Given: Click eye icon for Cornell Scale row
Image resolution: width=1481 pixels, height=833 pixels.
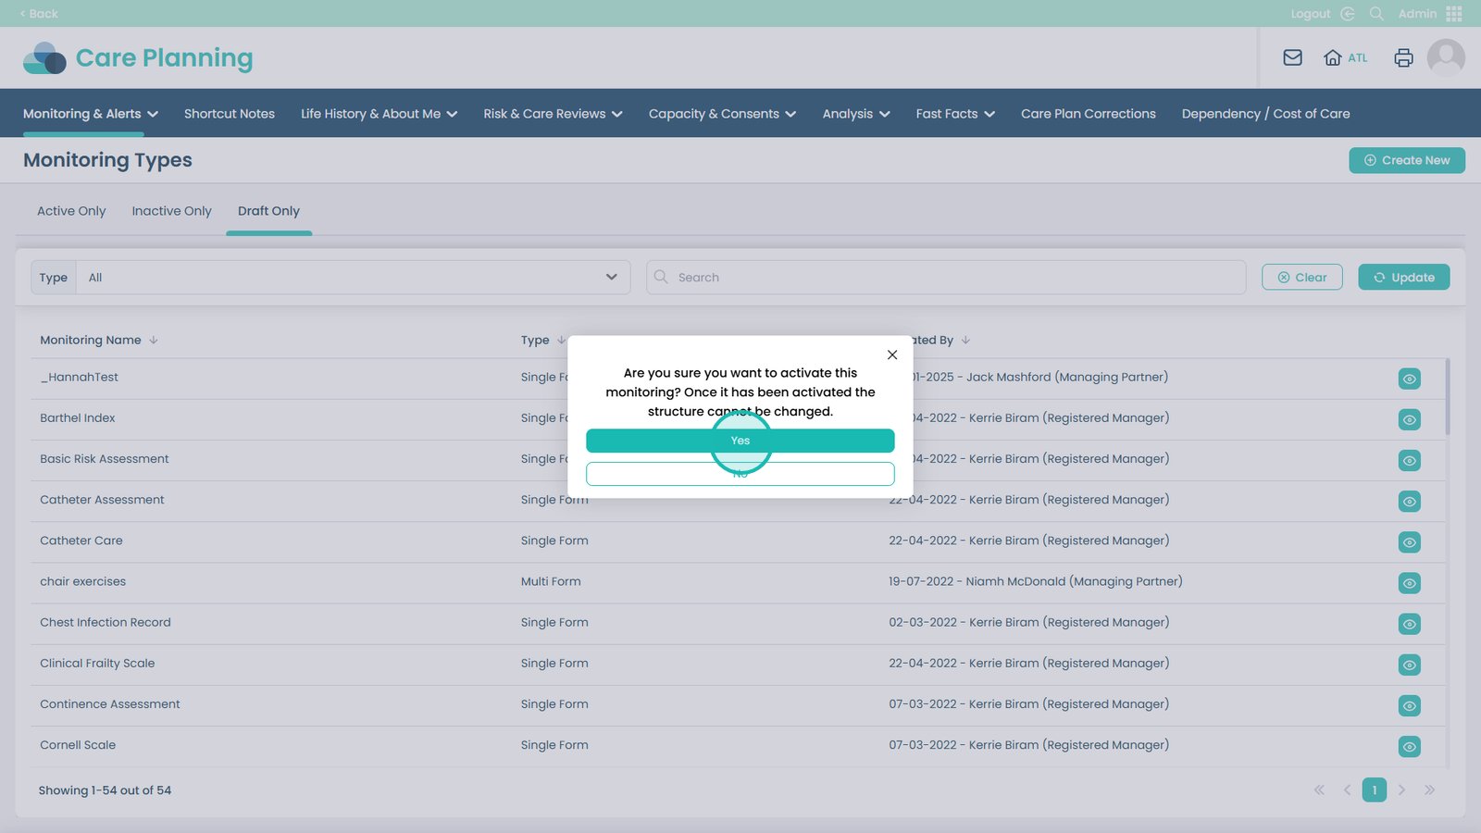Looking at the screenshot, I should (x=1409, y=746).
